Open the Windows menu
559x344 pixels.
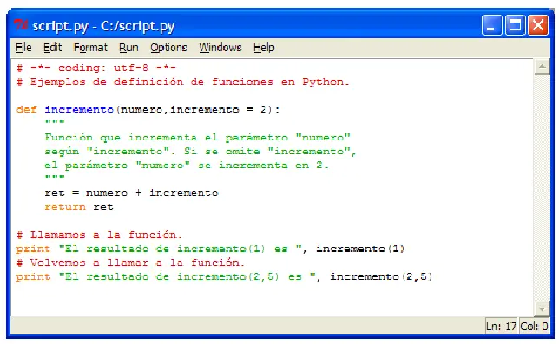point(220,48)
